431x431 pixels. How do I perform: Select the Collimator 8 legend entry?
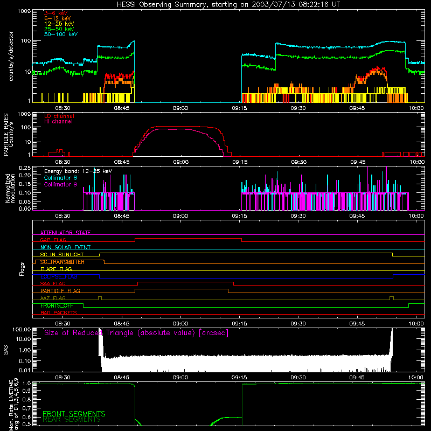pos(61,178)
